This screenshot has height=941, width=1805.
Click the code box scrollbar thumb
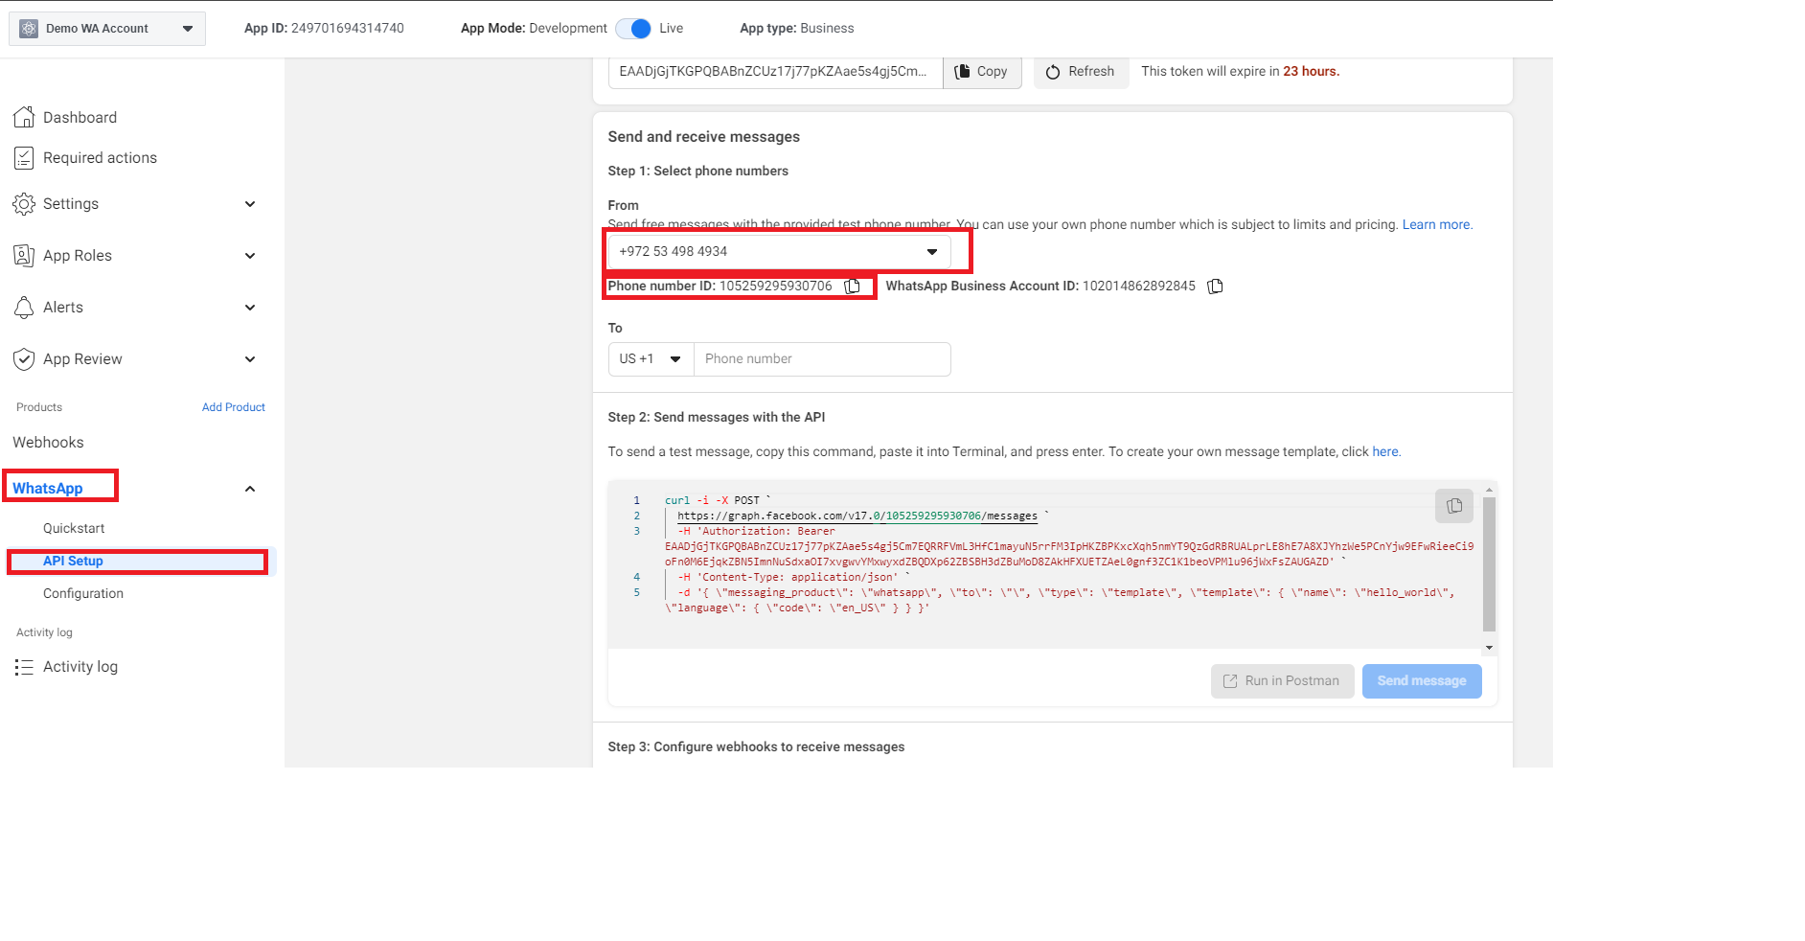point(1489,563)
